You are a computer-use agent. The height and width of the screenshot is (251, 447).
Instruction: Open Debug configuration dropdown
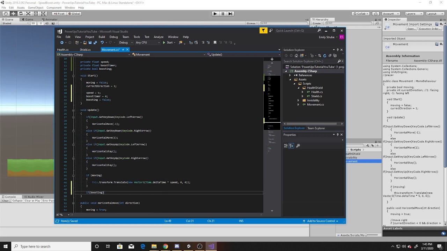pyautogui.click(x=125, y=43)
